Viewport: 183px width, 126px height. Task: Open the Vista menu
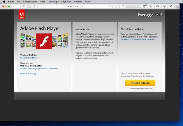coord(43,1)
